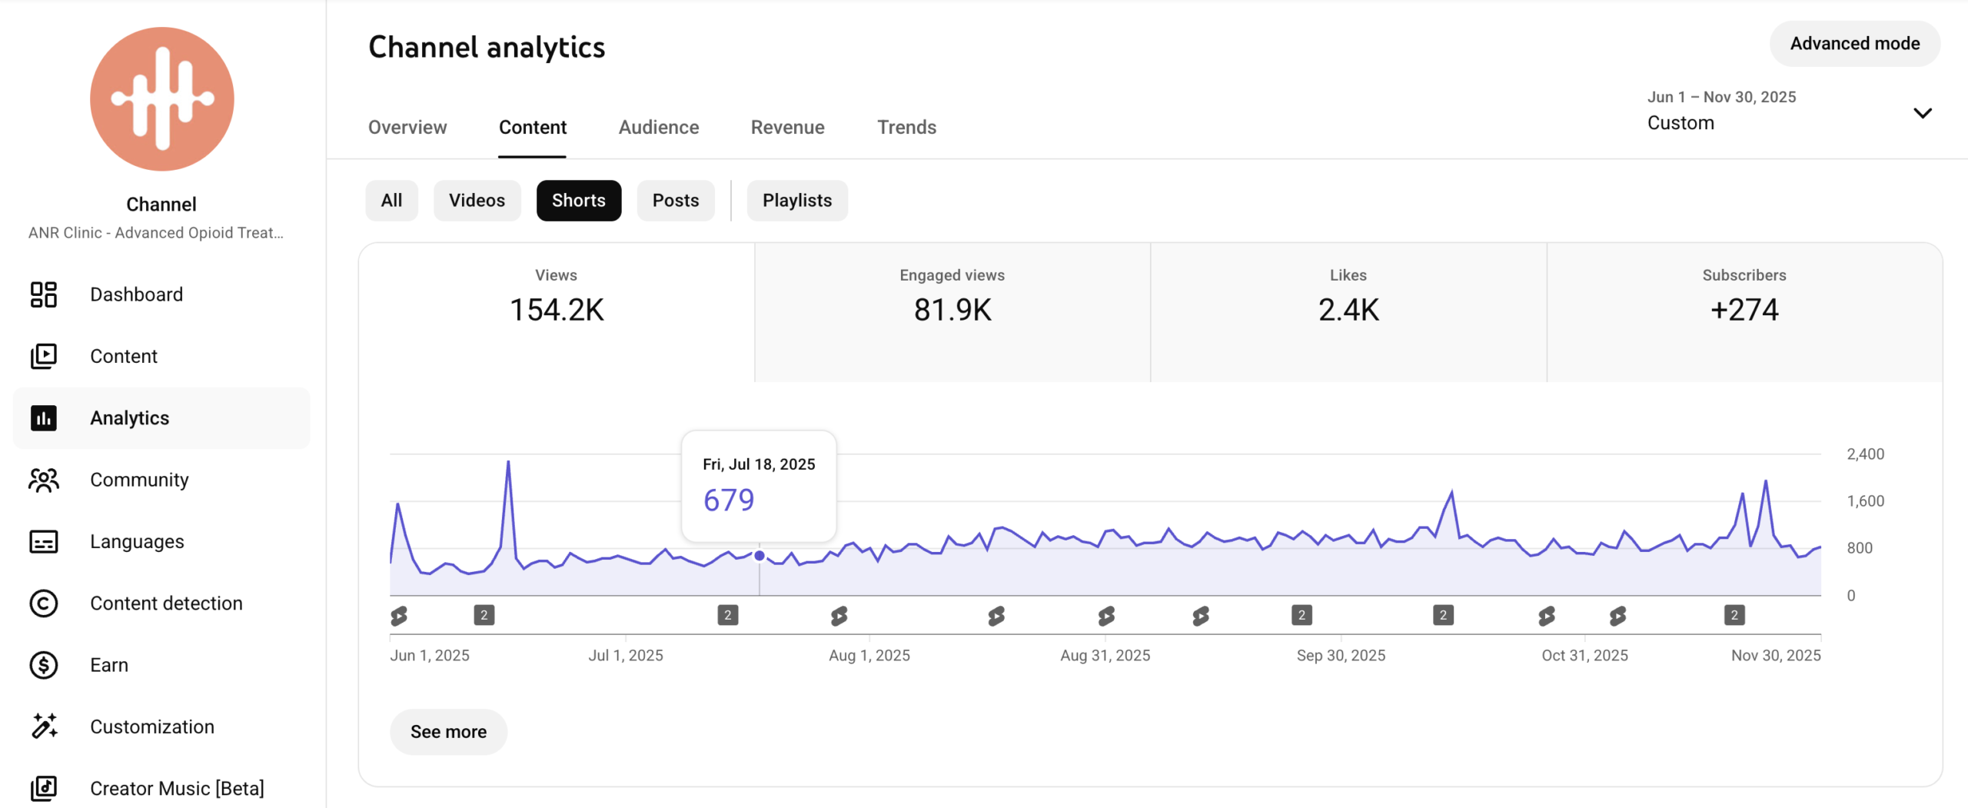Click the Customization magic wand icon

pyautogui.click(x=44, y=727)
